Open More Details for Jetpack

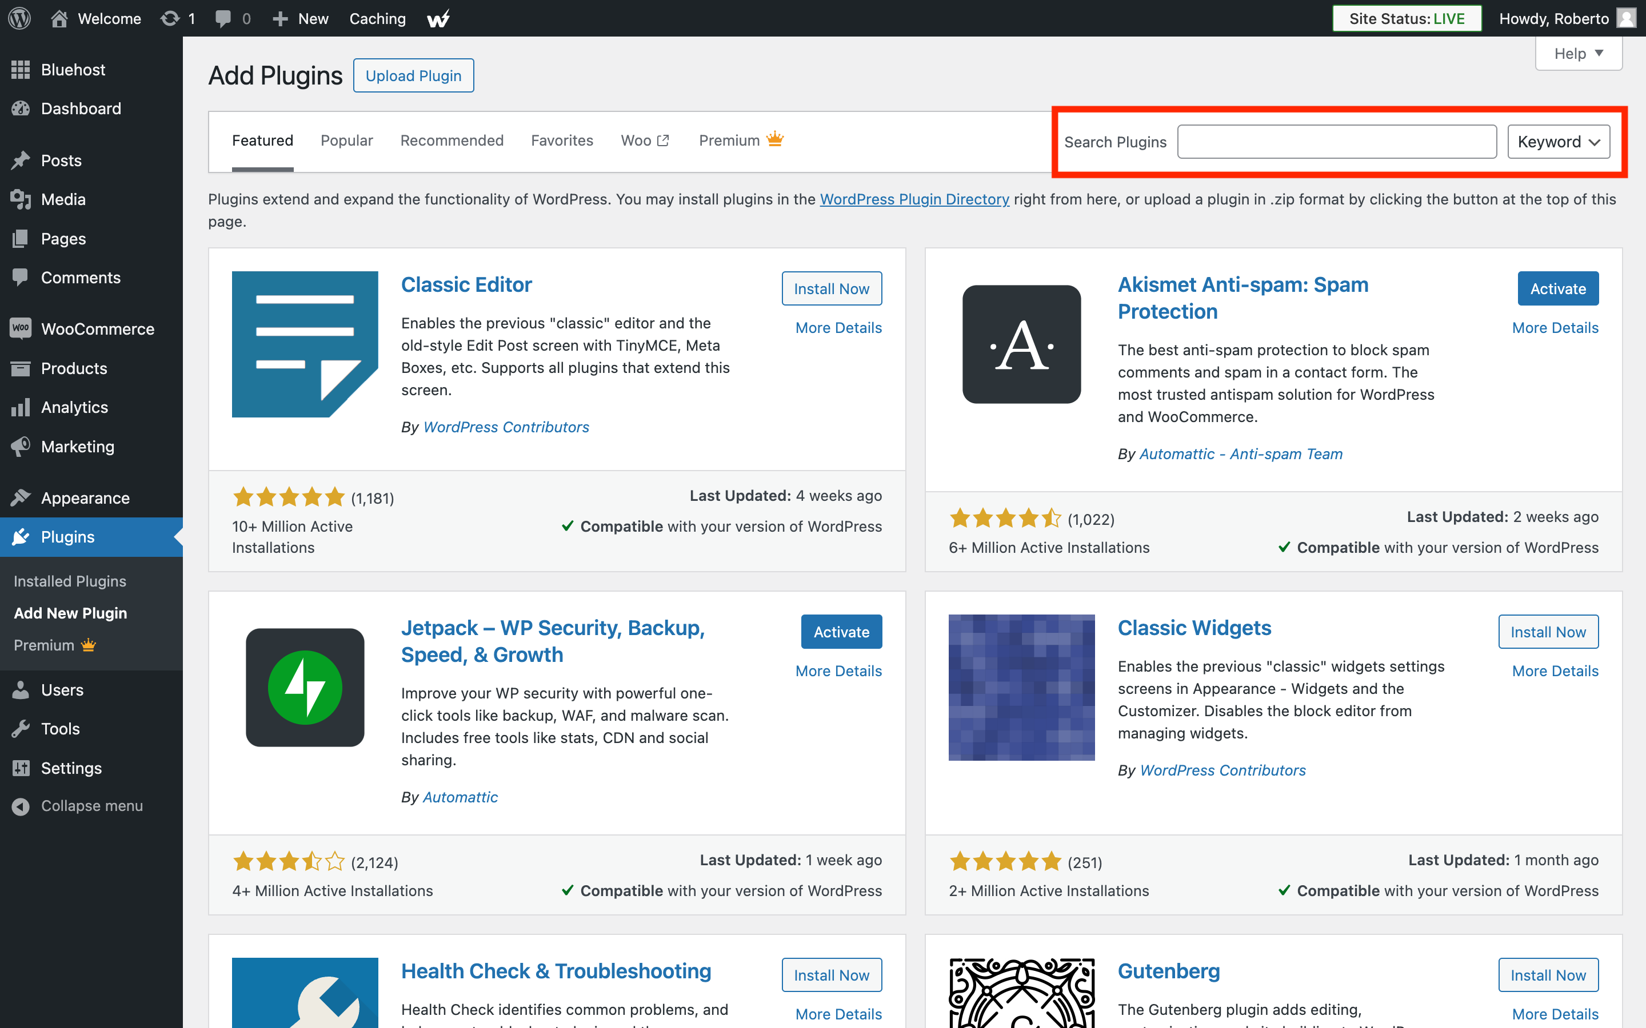[838, 671]
